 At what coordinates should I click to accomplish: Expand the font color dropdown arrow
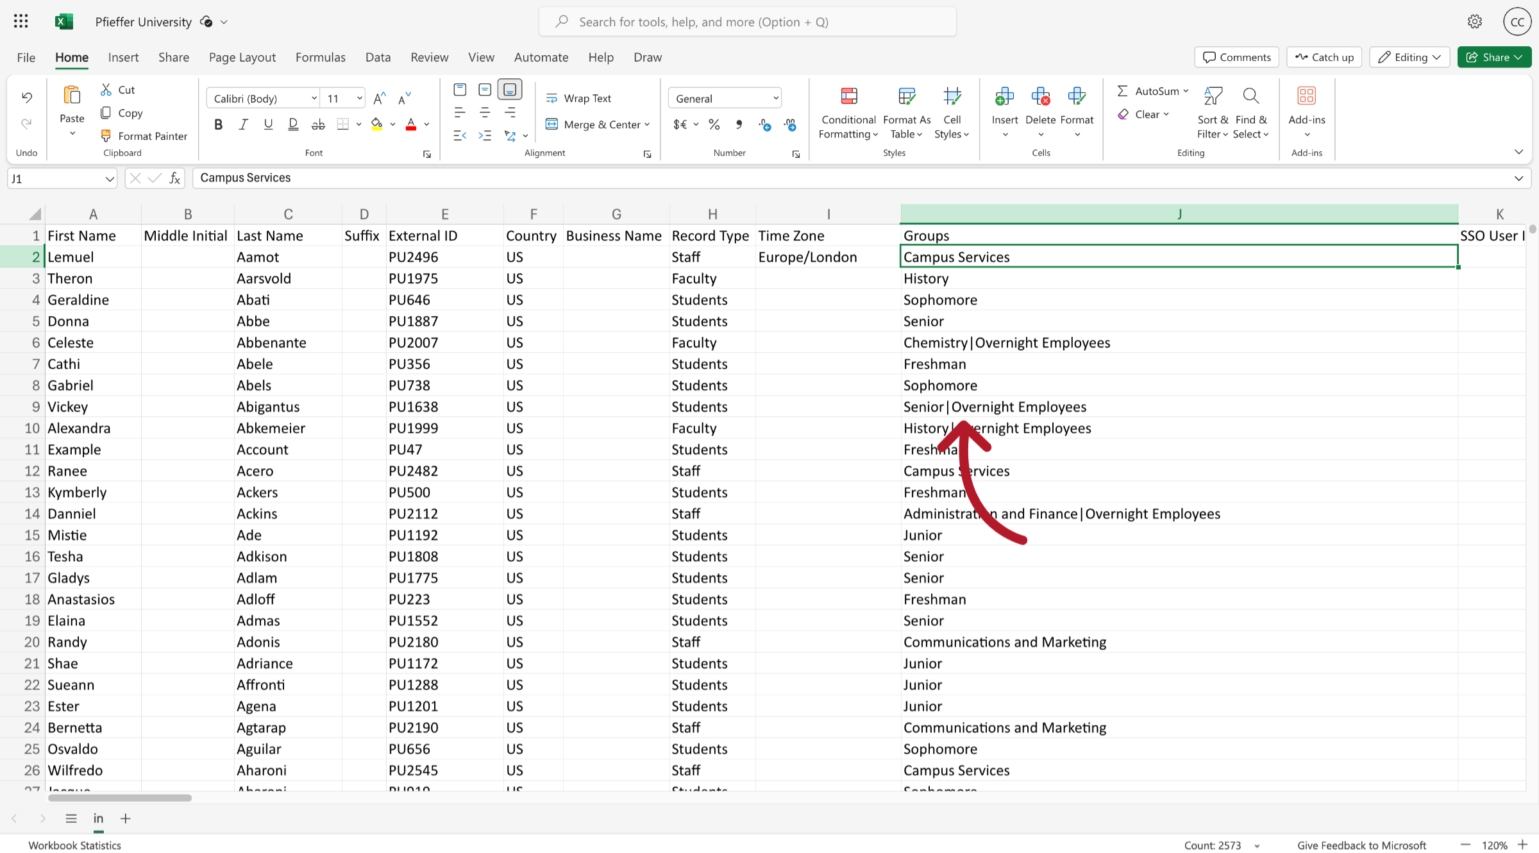tap(426, 124)
